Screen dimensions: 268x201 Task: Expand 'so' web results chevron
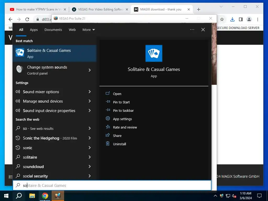click(90, 128)
